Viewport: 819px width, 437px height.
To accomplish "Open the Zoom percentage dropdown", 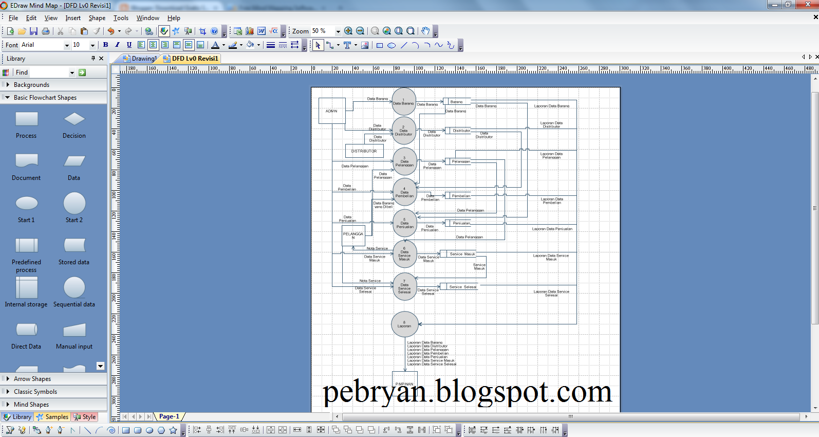I will (338, 31).
